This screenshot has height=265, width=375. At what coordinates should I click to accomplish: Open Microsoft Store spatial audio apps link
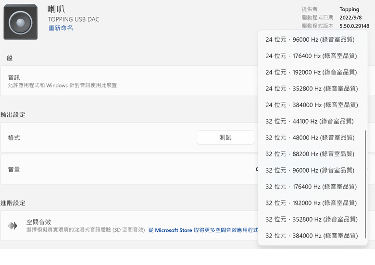tap(203, 230)
